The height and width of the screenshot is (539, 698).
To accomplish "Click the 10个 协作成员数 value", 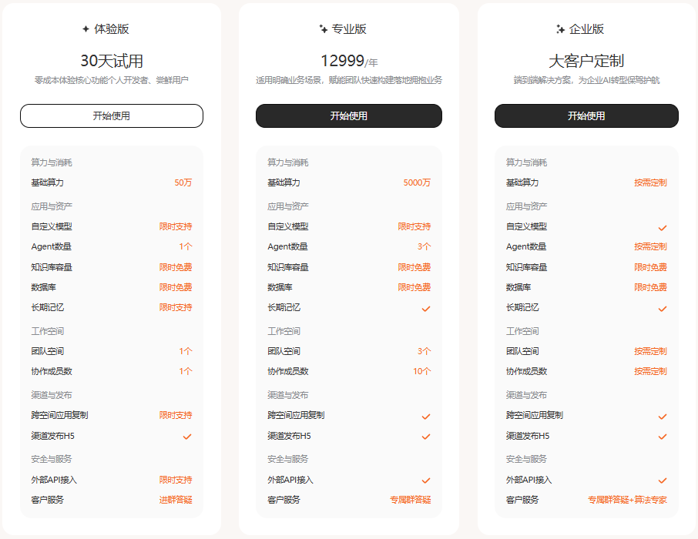I will point(422,371).
